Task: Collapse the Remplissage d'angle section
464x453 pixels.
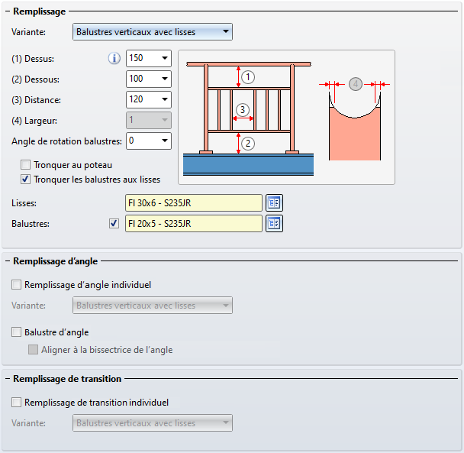Action: click(8, 261)
